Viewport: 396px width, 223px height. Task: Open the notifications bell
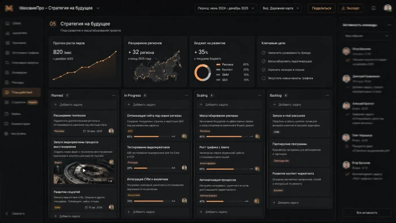(x=373, y=8)
